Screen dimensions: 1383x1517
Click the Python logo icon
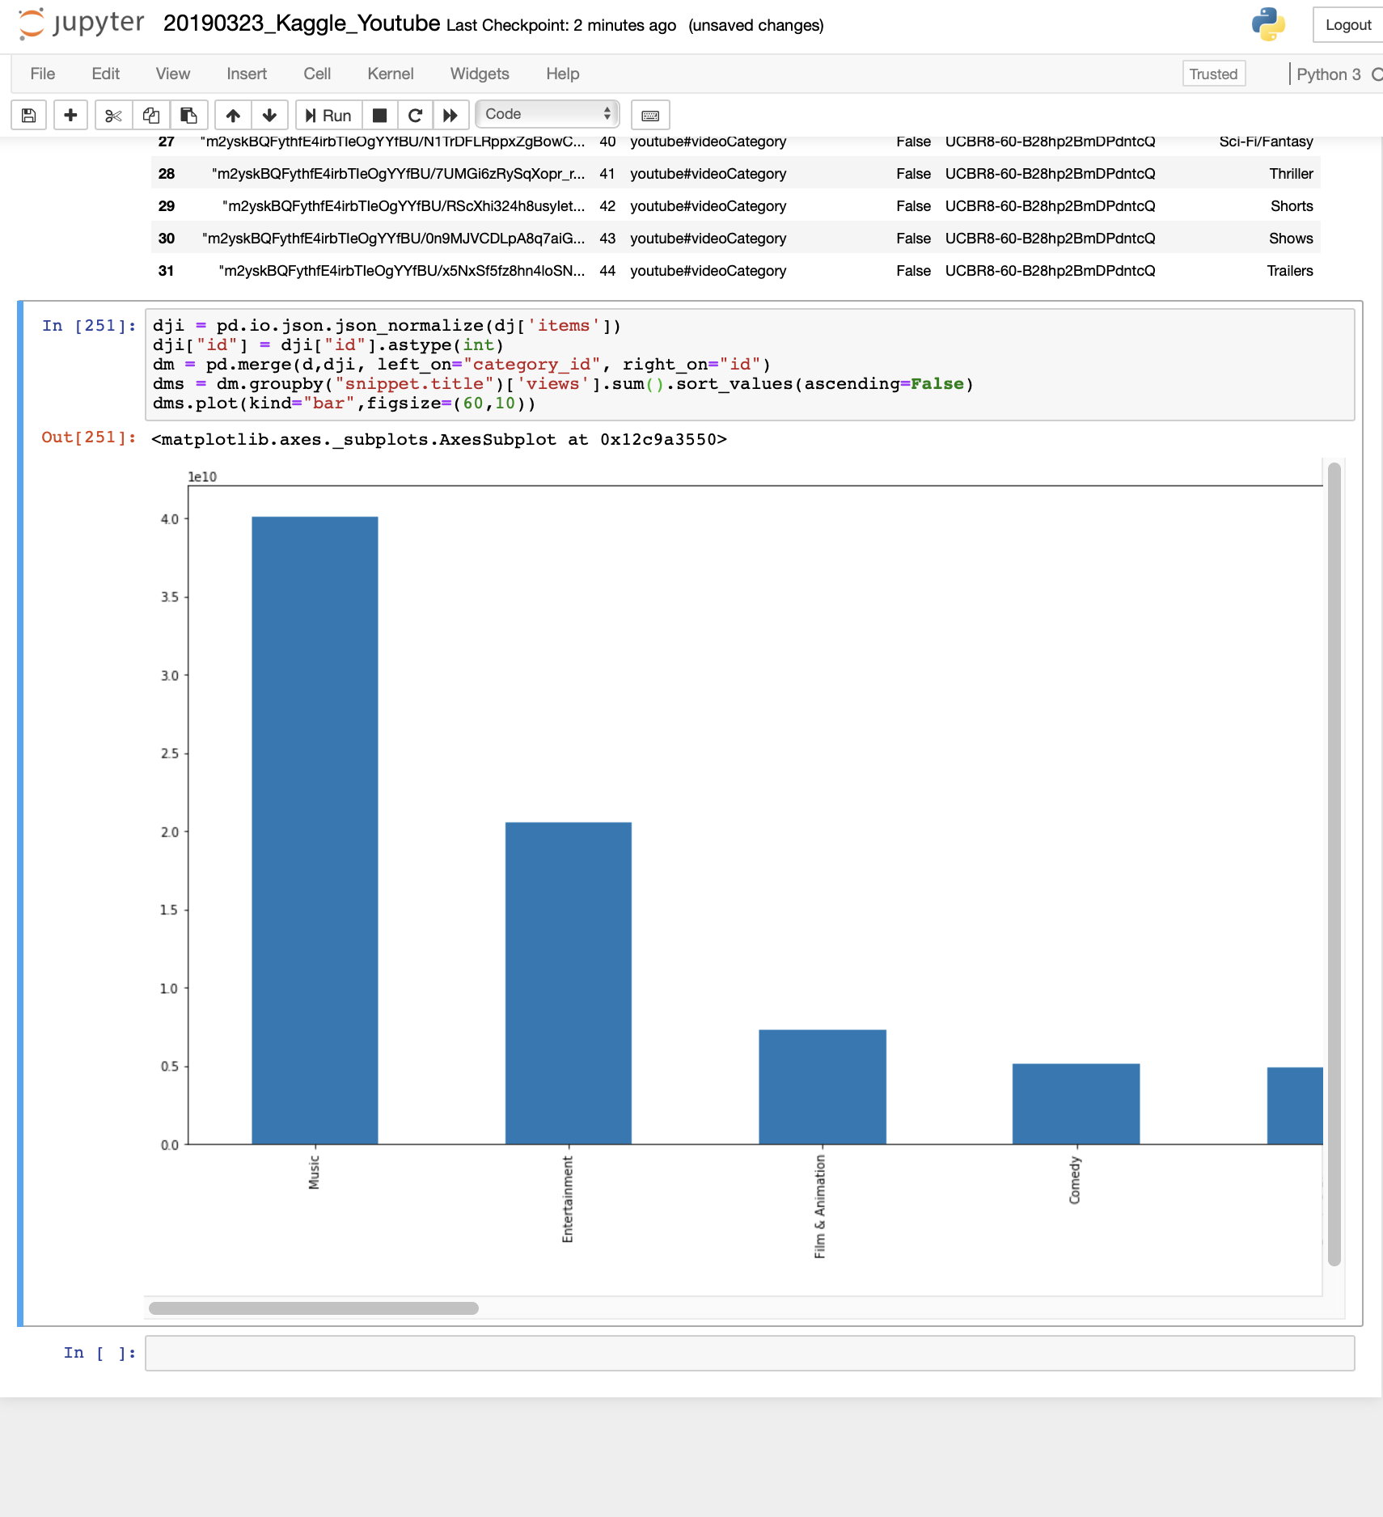[1268, 24]
